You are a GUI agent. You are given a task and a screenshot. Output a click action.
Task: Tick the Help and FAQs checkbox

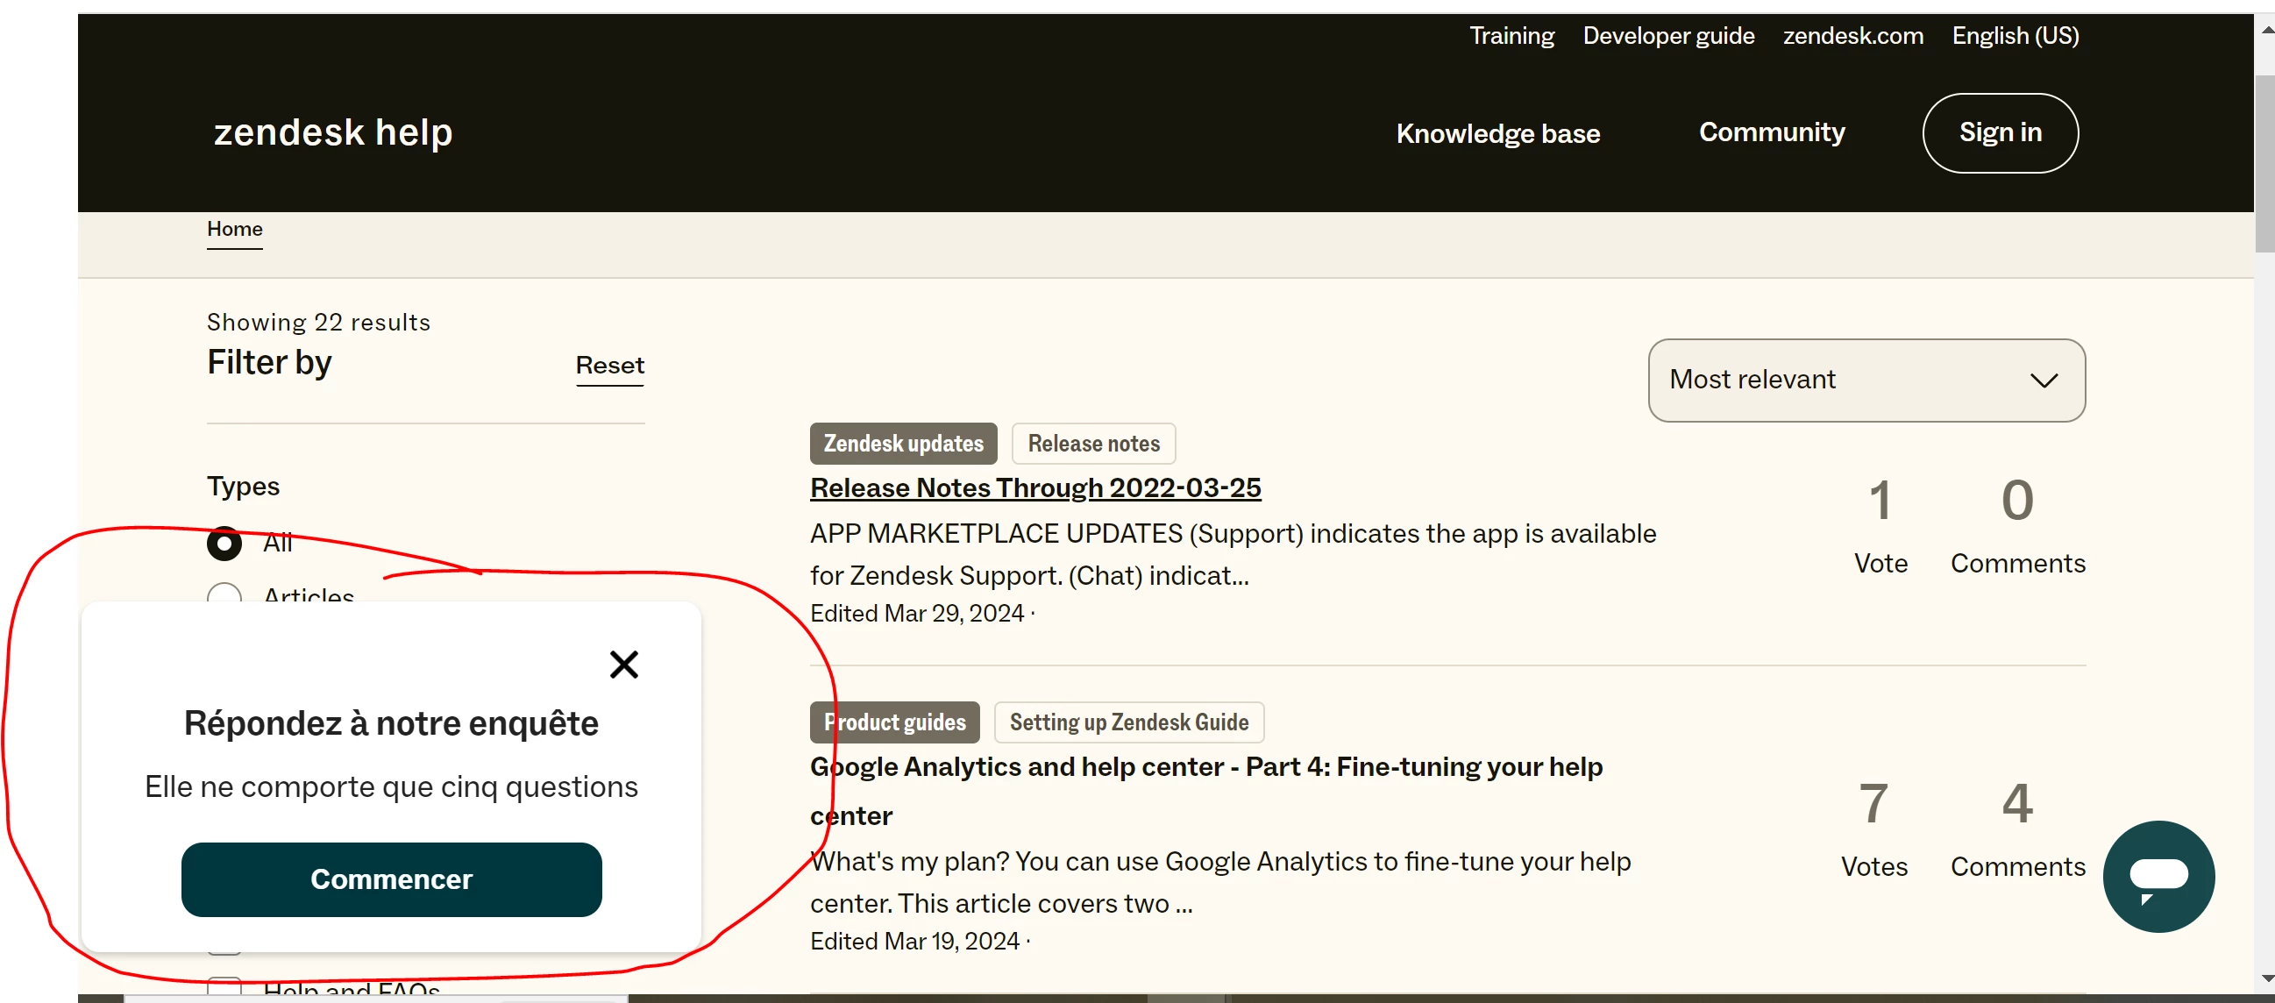click(224, 988)
